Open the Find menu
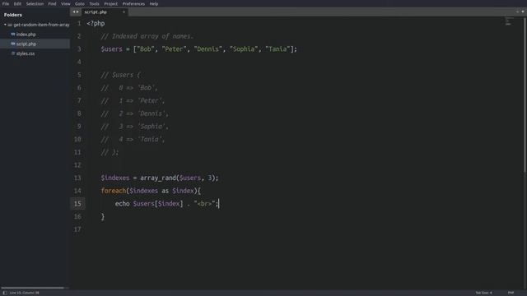Screen dimensions: 527x296 (52, 3)
